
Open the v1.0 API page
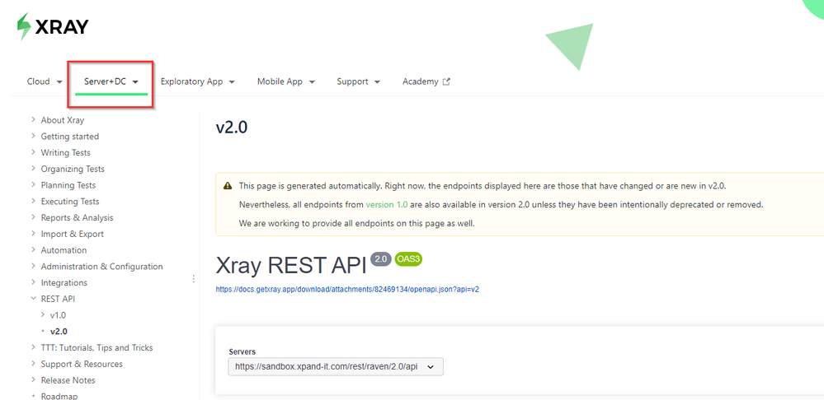tap(58, 315)
